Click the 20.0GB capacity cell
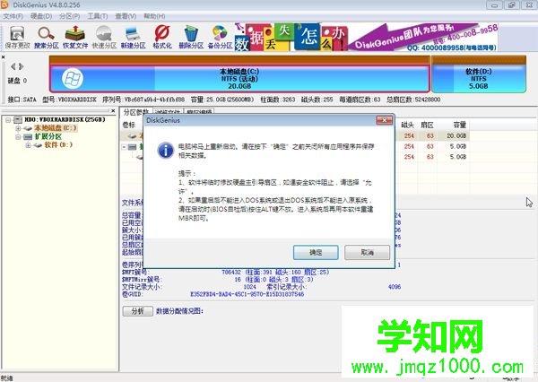 [456, 136]
